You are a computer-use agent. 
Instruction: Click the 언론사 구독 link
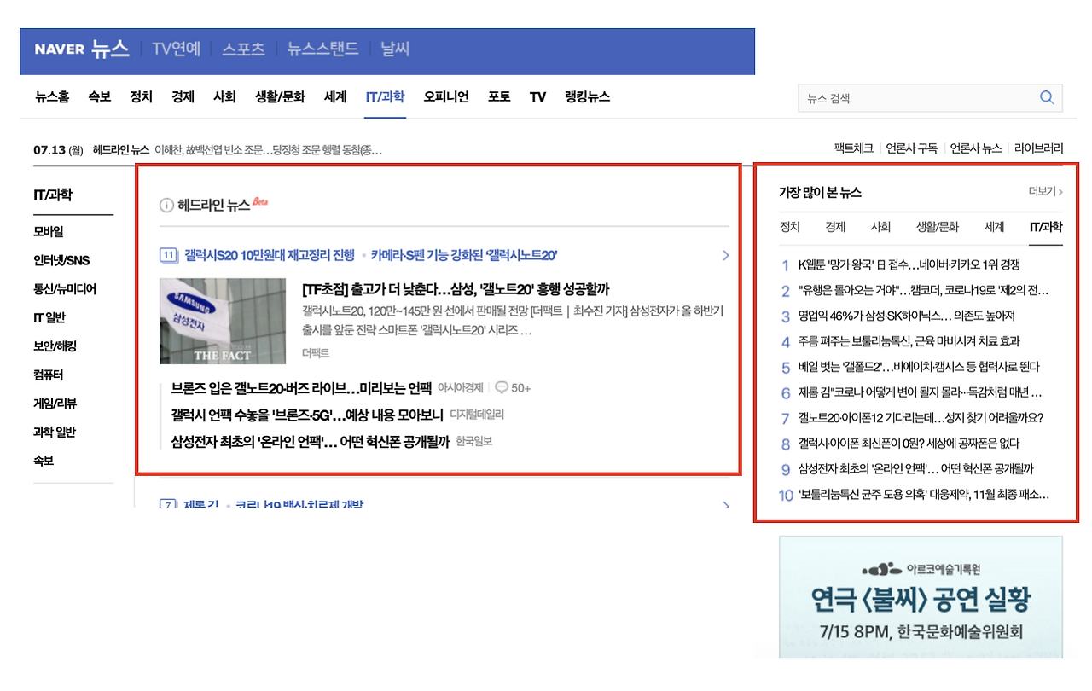(x=912, y=148)
